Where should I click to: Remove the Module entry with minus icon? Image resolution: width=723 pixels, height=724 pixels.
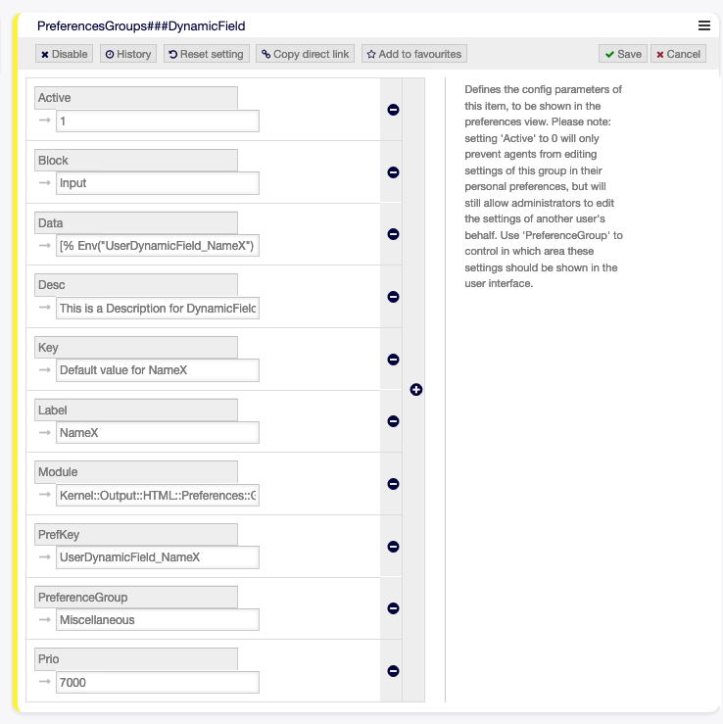coord(393,483)
